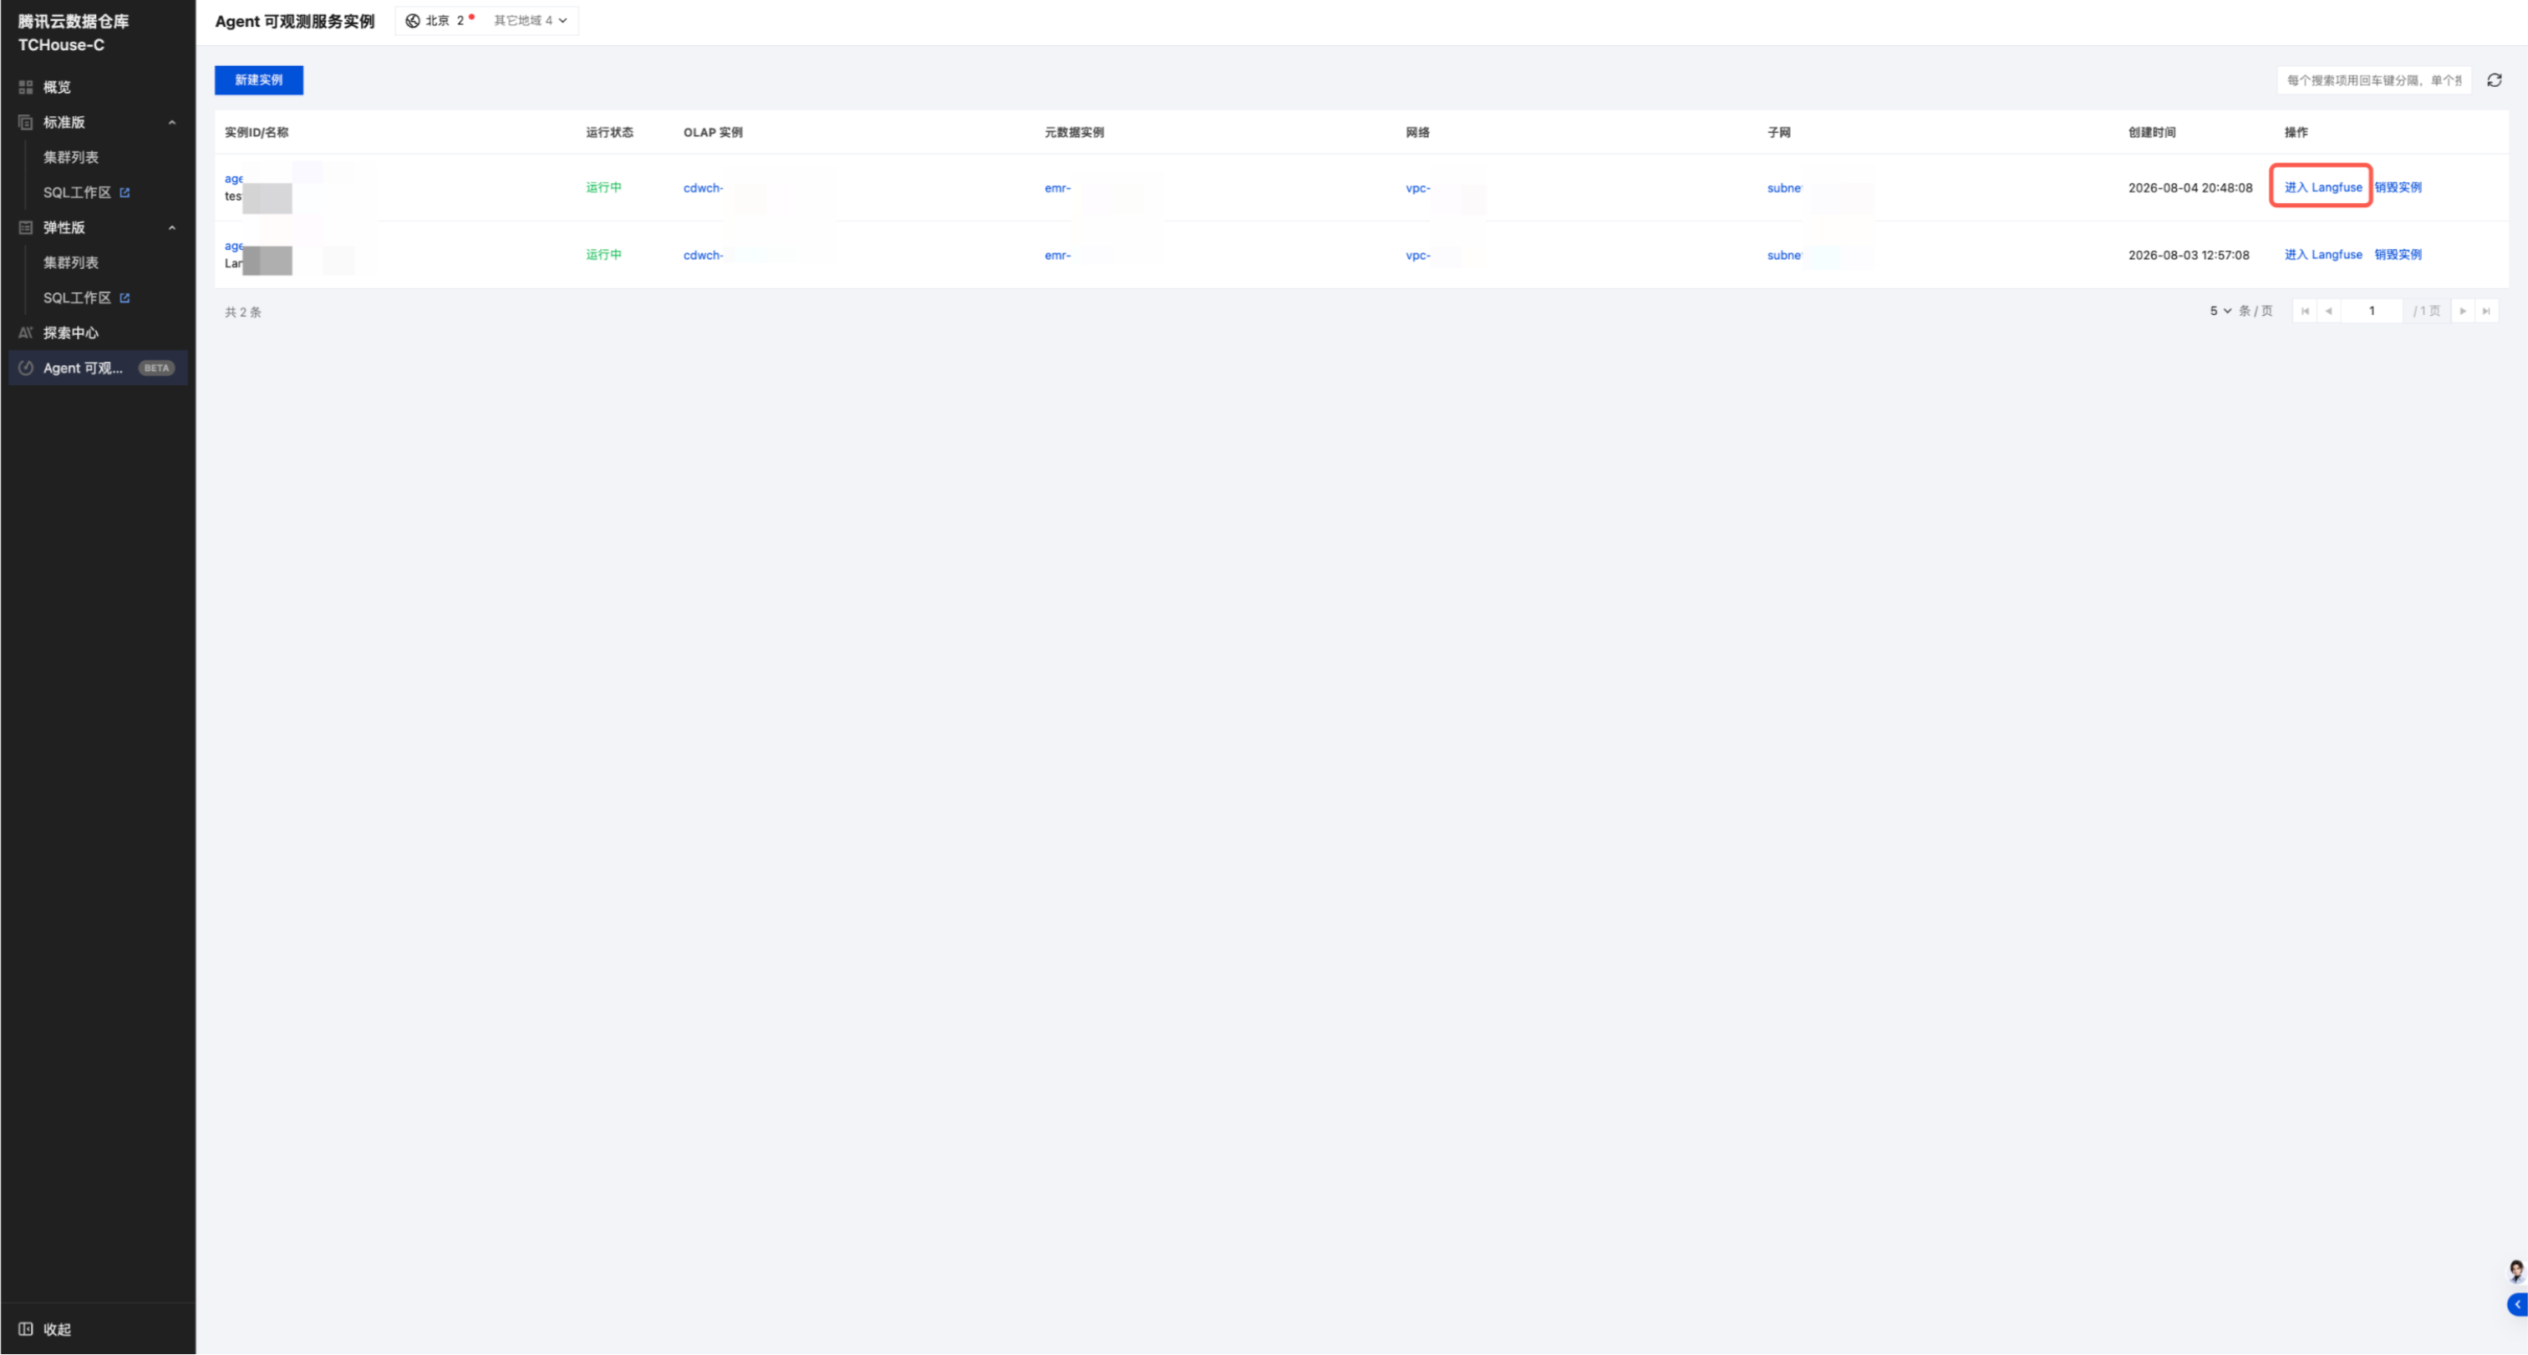The image size is (2528, 1355).
Task: Click 销毁实例 for the 2026-08-03 instance
Action: pyautogui.click(x=2398, y=254)
